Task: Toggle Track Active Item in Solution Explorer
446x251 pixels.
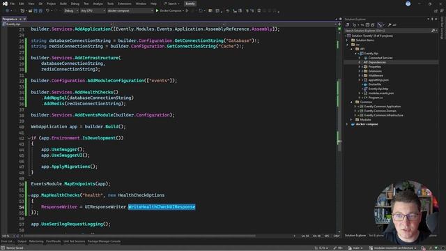Action: pyautogui.click(x=380, y=25)
